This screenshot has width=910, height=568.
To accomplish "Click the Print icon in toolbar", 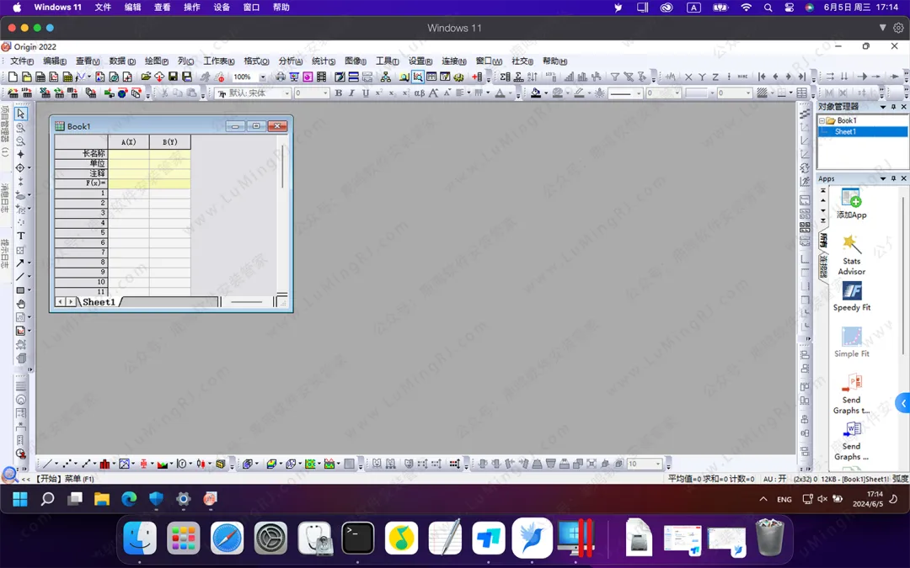I will [x=281, y=77].
